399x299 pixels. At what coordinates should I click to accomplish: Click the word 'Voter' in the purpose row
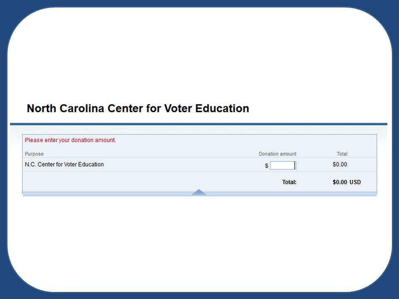click(x=70, y=164)
